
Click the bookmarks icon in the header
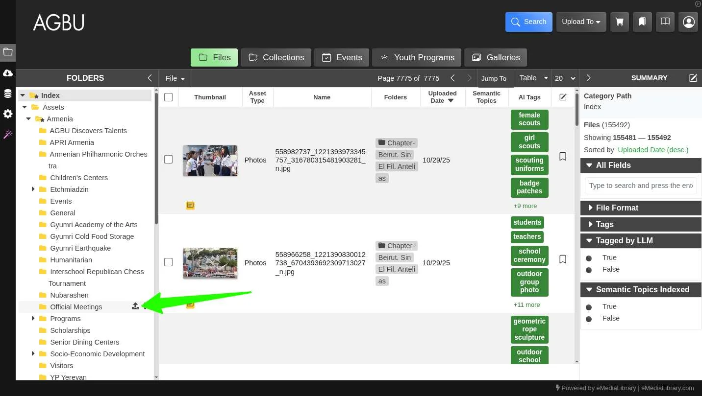pos(642,22)
